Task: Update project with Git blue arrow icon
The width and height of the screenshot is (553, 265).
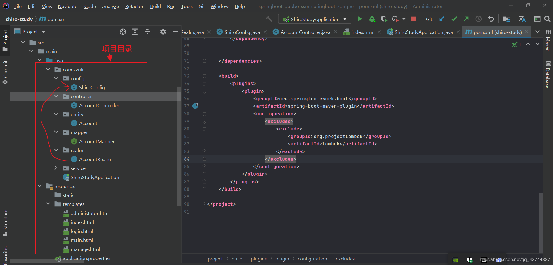Action: click(442, 19)
